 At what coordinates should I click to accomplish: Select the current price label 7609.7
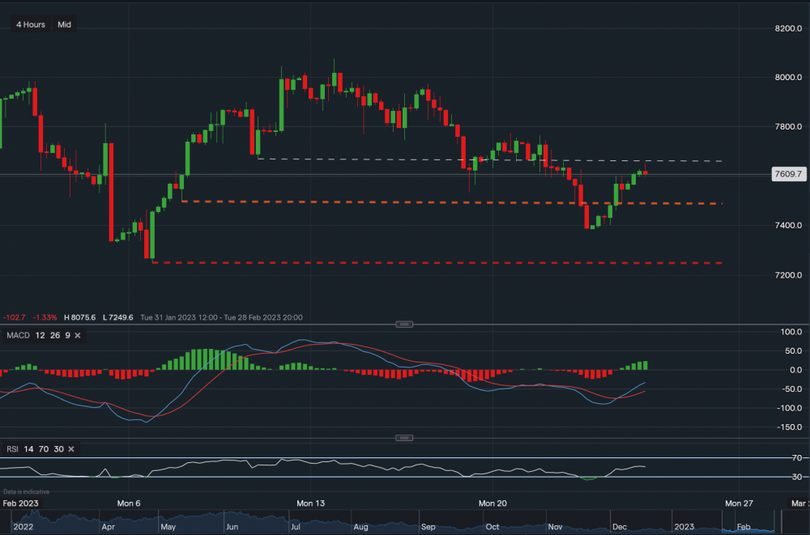click(787, 173)
